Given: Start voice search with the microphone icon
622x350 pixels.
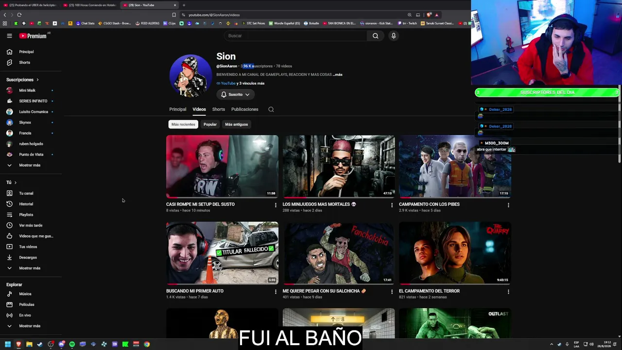Looking at the screenshot, I should pos(394,35).
